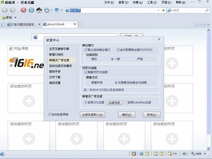The height and width of the screenshot is (159, 212).
Task: Click the tab list down-arrow at tab bar end
Action: 204,25
